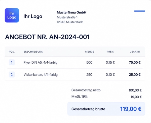
Task: Click the MwSt. 19% tax label
Action: tap(80, 96)
